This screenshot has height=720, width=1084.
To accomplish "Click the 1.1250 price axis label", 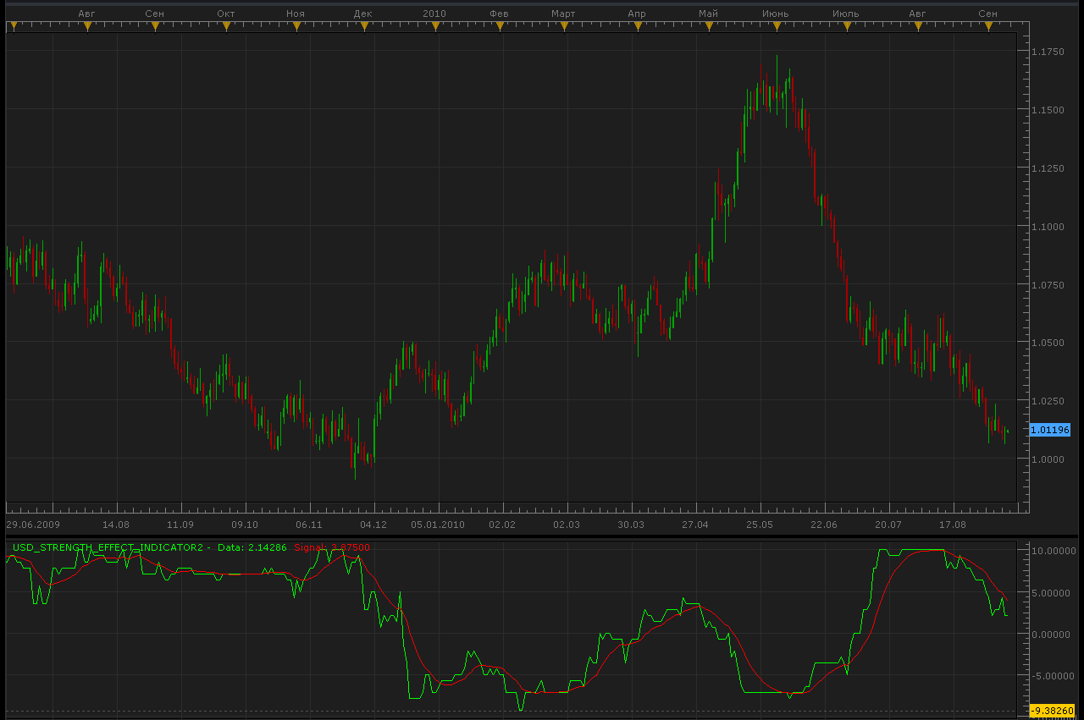I will (x=1048, y=168).
